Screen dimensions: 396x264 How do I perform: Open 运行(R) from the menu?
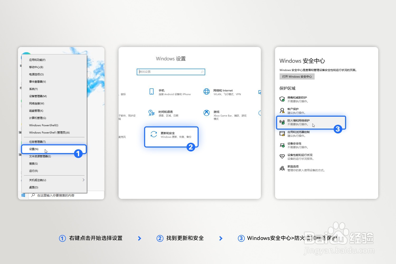34,171
